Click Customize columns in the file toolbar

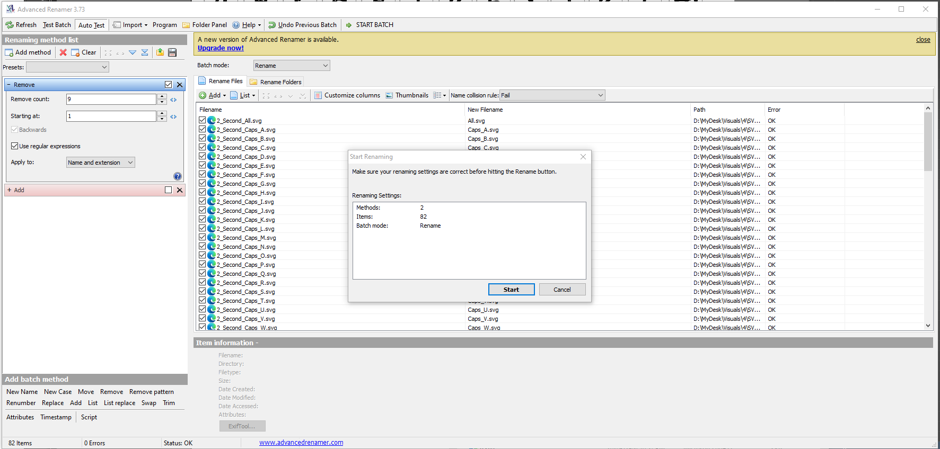[347, 95]
